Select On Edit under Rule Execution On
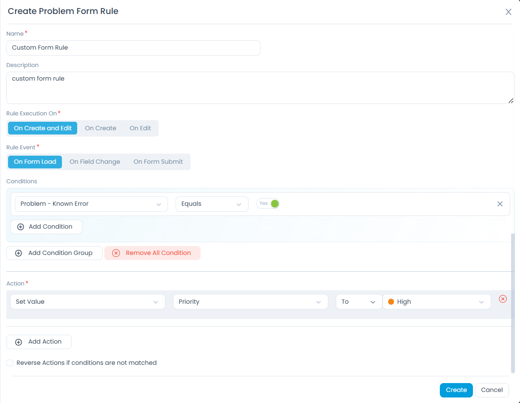520x403 pixels. (140, 128)
